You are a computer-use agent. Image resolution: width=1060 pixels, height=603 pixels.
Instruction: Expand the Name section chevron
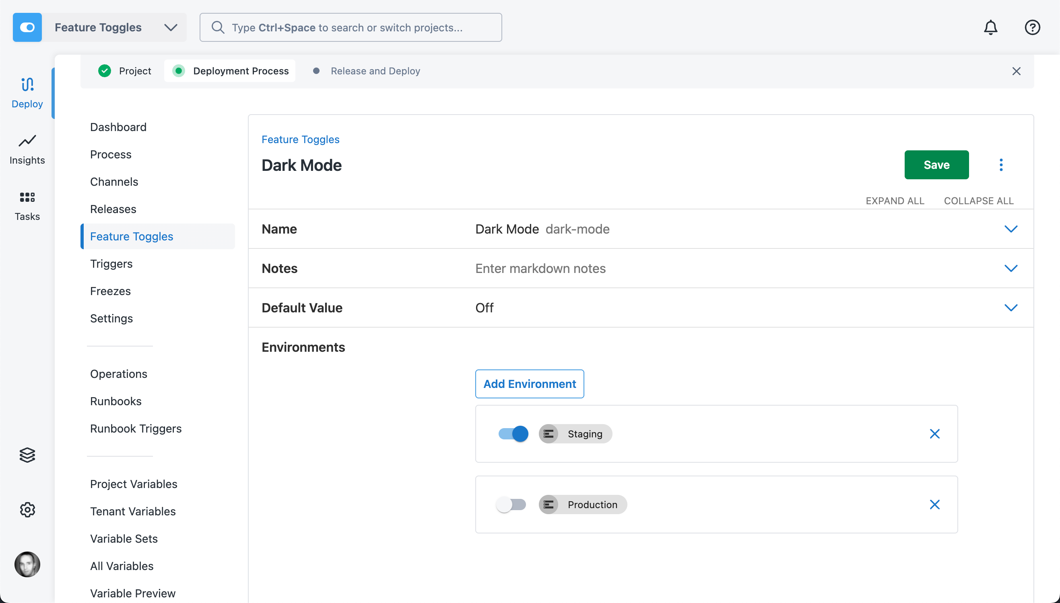coord(1011,229)
